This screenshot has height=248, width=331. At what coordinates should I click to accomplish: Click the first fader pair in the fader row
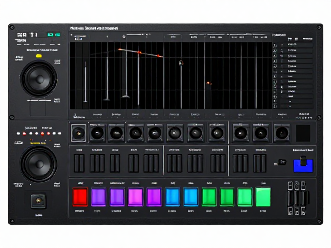79,163
